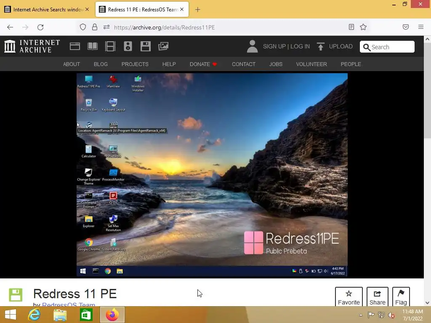The height and width of the screenshot is (323, 431).
Task: Open the Windows Start button
Action: pyautogui.click(x=11, y=315)
